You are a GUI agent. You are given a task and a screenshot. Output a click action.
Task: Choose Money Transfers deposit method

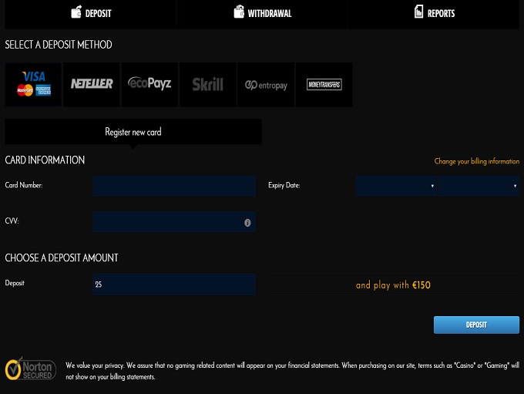click(324, 84)
